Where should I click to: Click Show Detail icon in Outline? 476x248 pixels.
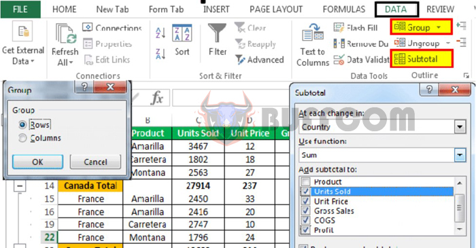461,26
